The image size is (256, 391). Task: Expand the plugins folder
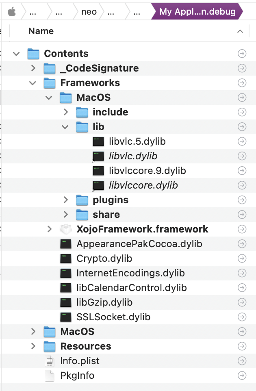point(66,200)
